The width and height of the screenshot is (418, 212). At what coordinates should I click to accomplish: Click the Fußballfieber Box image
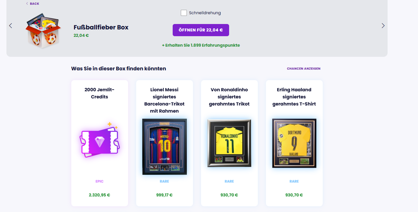[42, 30]
